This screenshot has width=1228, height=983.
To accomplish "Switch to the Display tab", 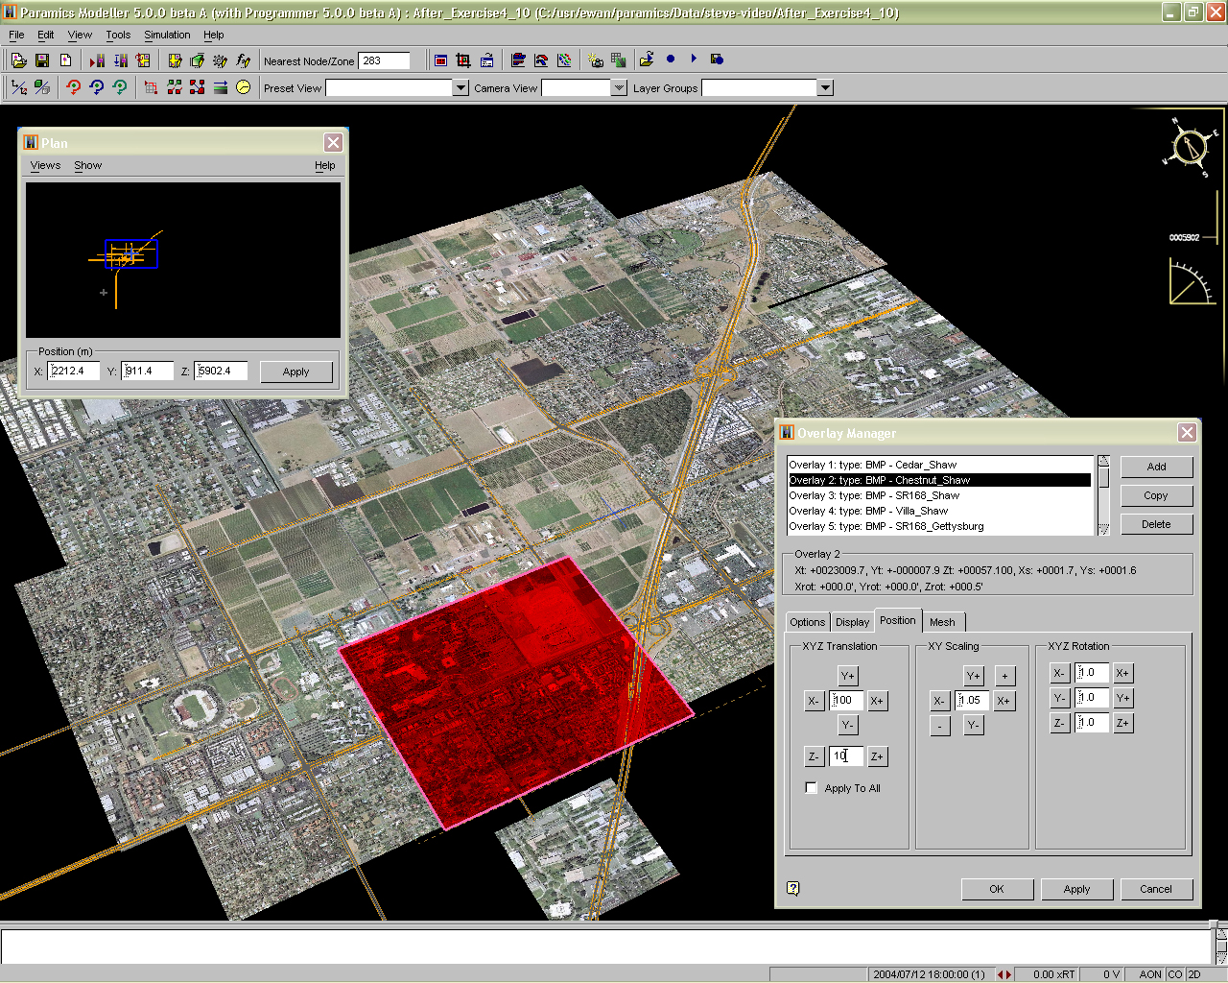I will click(852, 622).
